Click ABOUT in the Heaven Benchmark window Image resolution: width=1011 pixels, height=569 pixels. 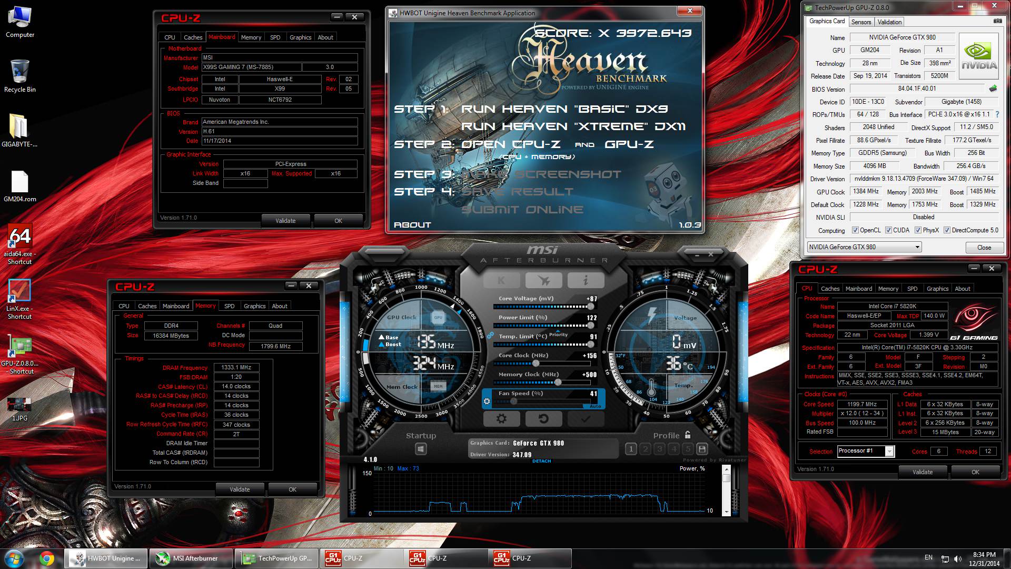[412, 225]
